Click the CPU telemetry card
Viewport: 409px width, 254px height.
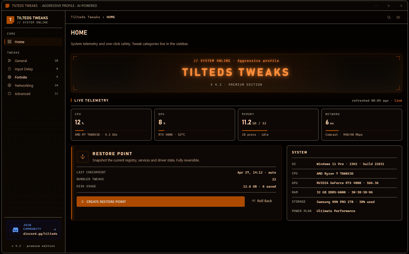point(111,125)
